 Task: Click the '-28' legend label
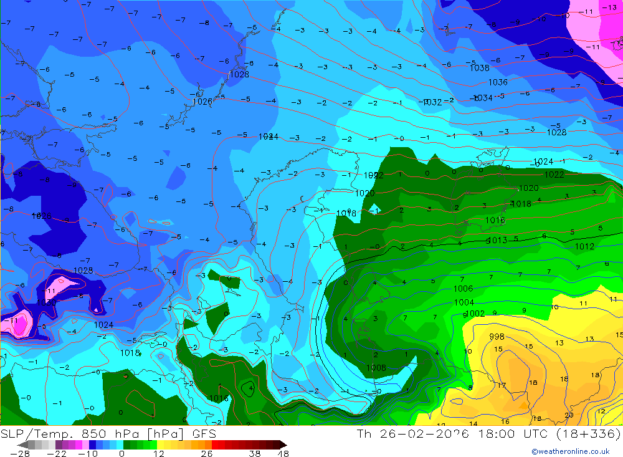click(20, 454)
